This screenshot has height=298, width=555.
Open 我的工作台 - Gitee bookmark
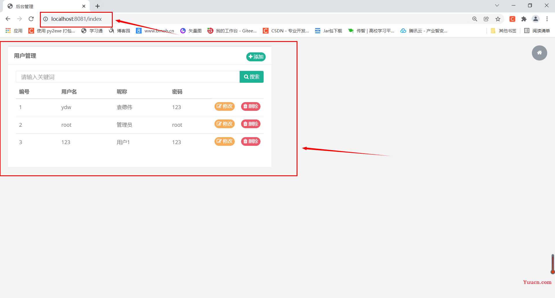pos(232,31)
